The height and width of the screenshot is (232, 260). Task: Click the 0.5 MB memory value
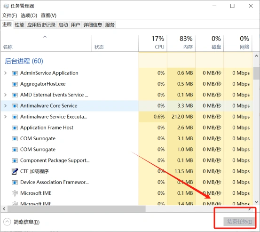pyautogui.click(x=185, y=84)
